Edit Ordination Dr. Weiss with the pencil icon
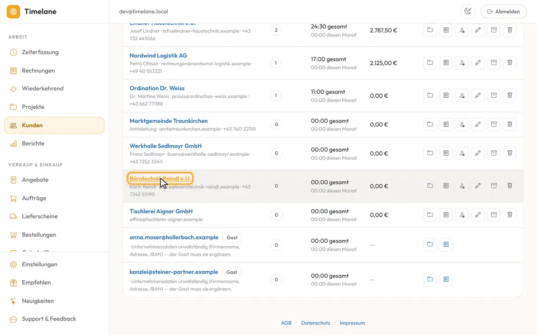The image size is (537, 335). (x=478, y=95)
